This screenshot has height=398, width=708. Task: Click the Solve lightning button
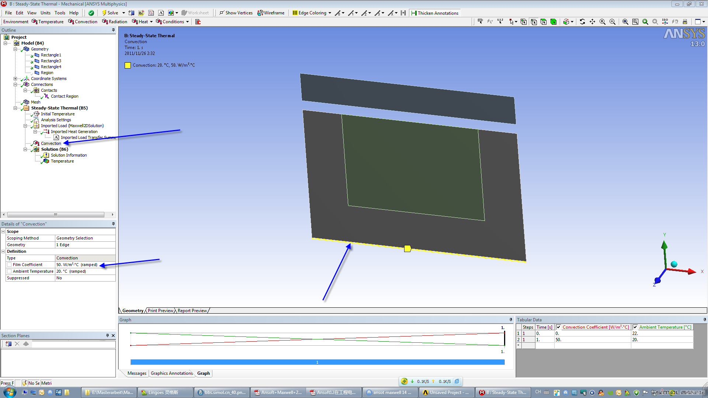click(x=110, y=13)
